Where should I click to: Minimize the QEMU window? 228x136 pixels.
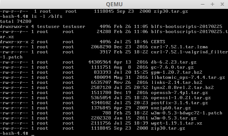click(x=203, y=4)
